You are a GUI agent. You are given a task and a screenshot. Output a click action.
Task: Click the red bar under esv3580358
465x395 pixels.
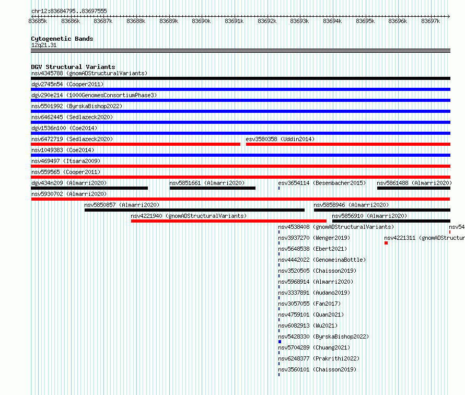(348, 144)
